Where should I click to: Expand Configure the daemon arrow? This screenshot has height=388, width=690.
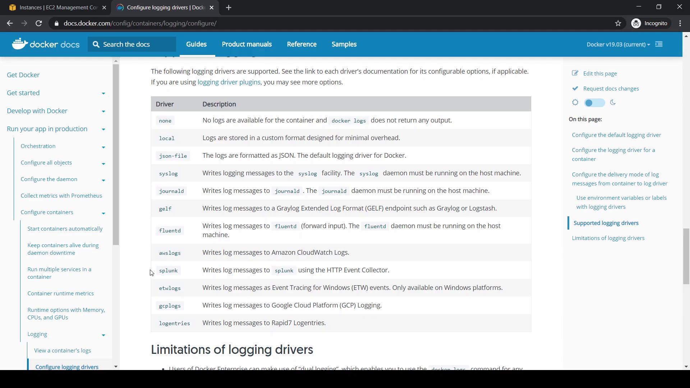103,180
